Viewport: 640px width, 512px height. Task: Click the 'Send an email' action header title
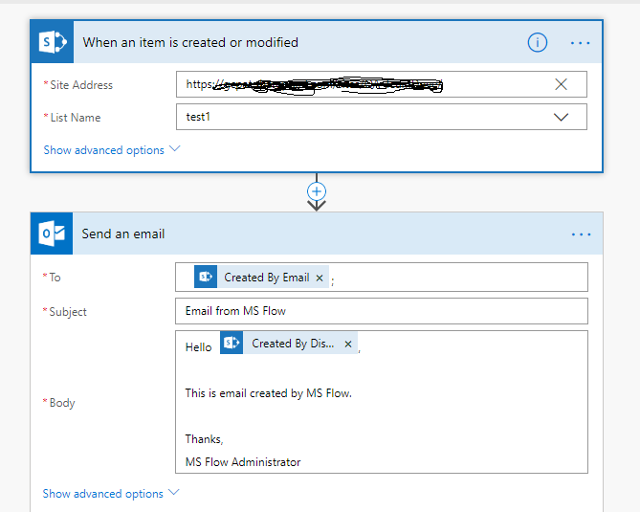pyautogui.click(x=123, y=234)
